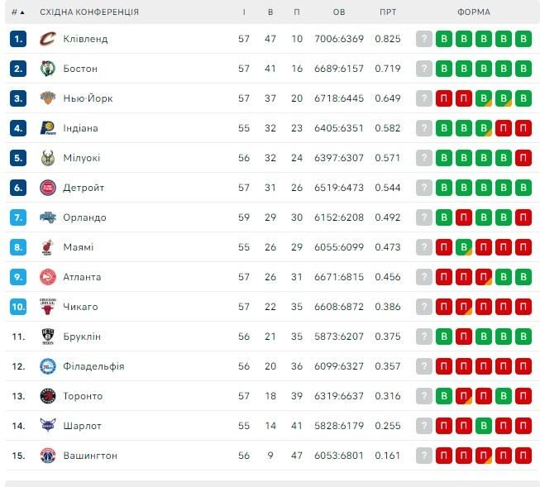Click the Orlando Magic logo icon
The height and width of the screenshot is (487, 540).
[47, 217]
